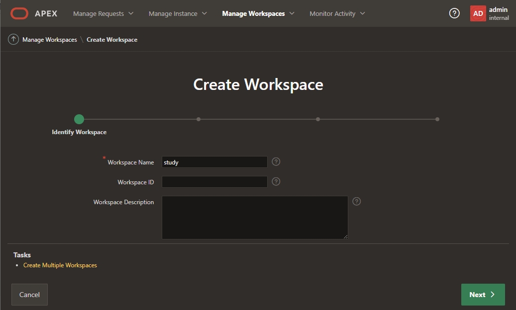Grab the Workspace Description resize handle
516x310 pixels.
tap(345, 236)
